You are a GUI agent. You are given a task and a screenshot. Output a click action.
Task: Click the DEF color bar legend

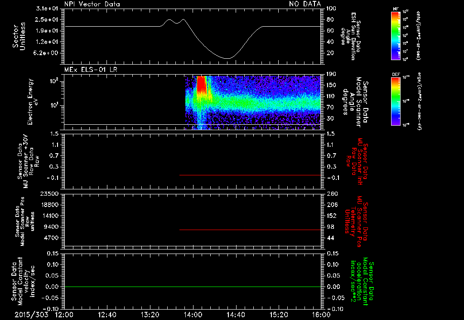click(396, 101)
